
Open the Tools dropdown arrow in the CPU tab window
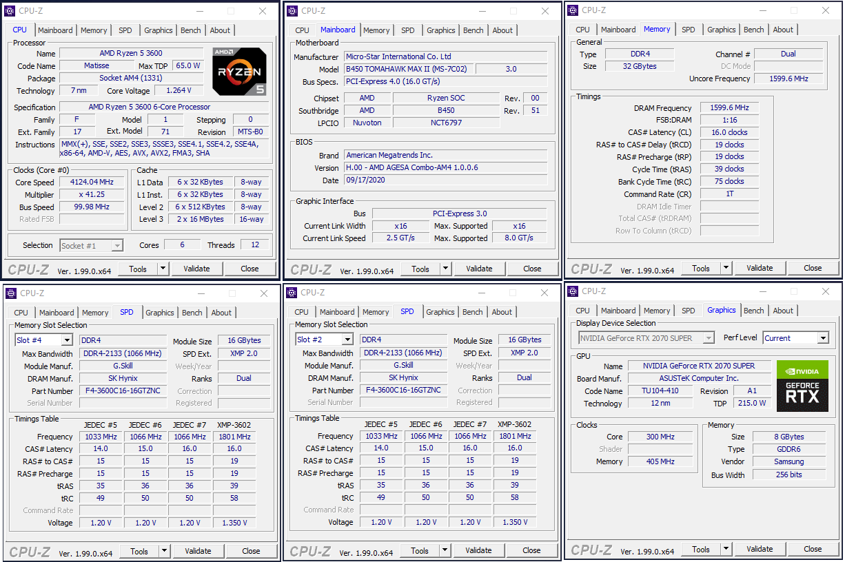[x=163, y=269]
